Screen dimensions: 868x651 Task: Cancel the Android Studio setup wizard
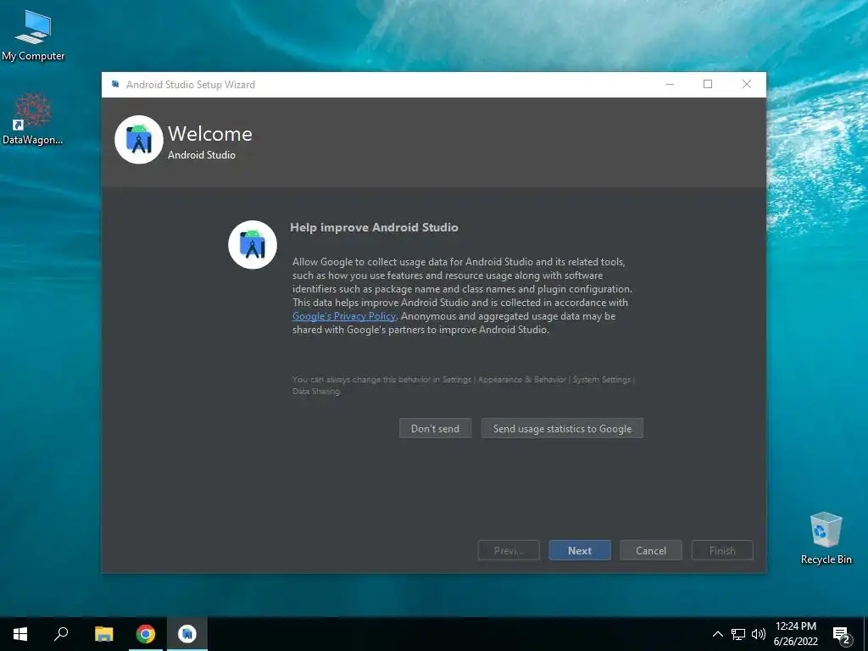coord(651,550)
